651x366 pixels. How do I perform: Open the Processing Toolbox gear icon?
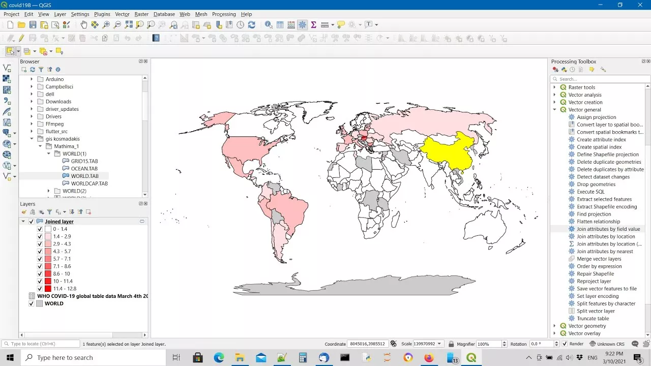click(x=302, y=24)
